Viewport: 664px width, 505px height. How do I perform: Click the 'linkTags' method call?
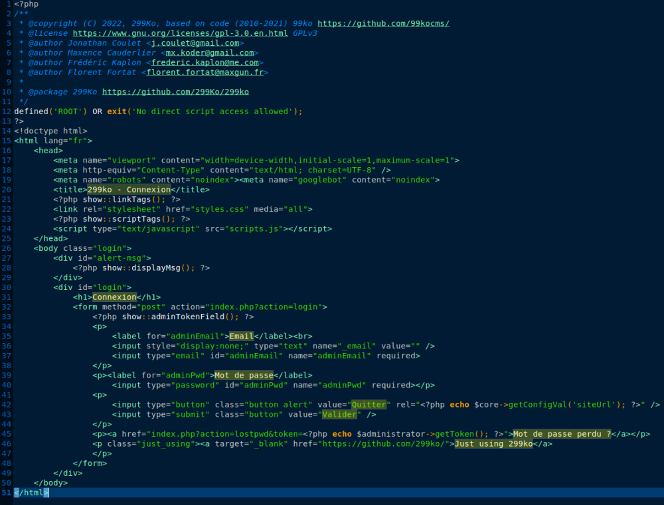click(x=131, y=199)
